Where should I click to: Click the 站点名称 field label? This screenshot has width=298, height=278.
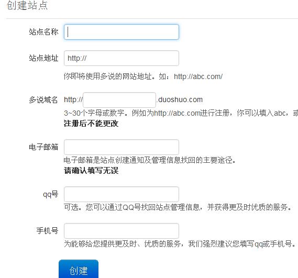43,32
